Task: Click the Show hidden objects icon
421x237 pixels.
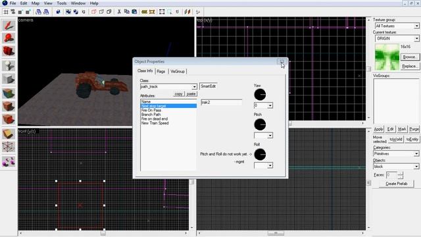Action: [x=109, y=12]
